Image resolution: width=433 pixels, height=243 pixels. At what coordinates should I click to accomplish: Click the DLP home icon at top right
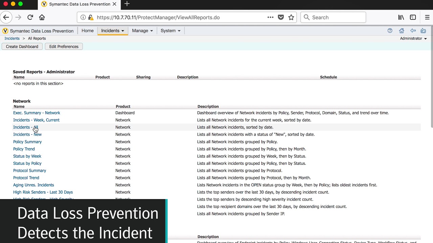[402, 31]
